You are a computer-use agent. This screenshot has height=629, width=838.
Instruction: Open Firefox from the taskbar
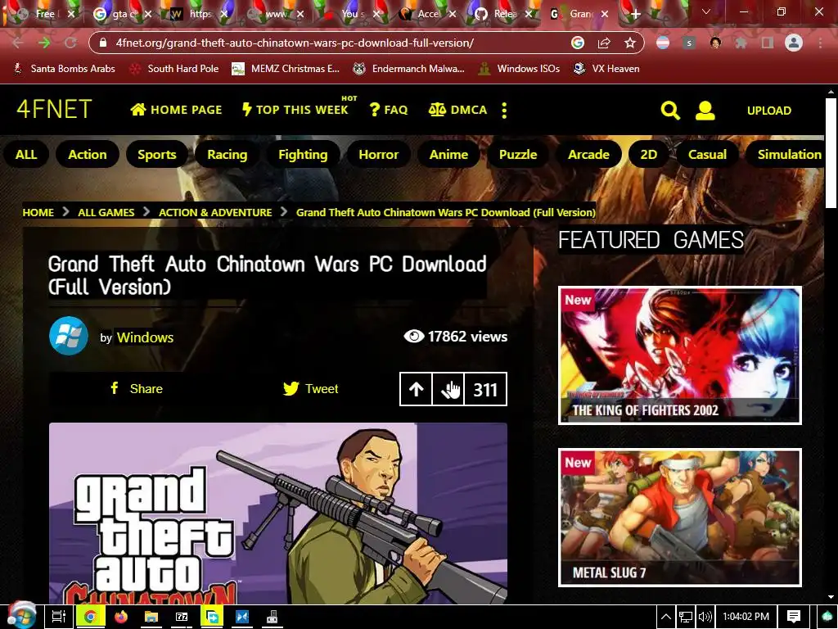point(121,618)
